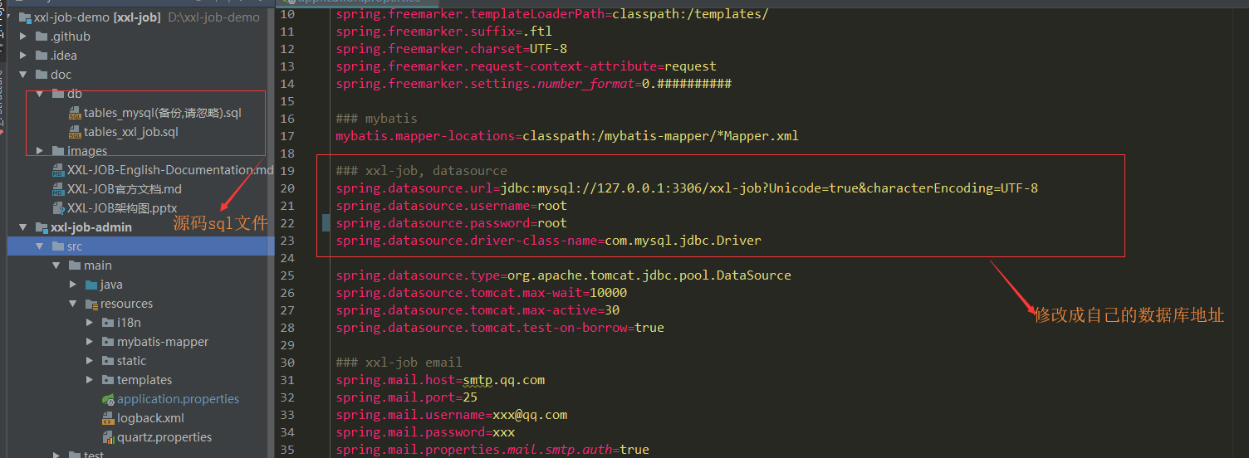Click the spring.mail.password=xxx line
This screenshot has height=458, width=1249.
[x=425, y=432]
